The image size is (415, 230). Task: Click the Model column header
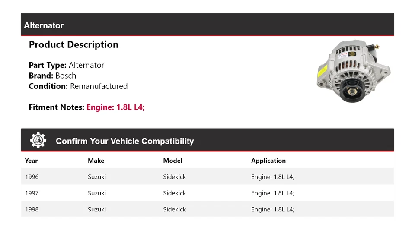(x=172, y=161)
